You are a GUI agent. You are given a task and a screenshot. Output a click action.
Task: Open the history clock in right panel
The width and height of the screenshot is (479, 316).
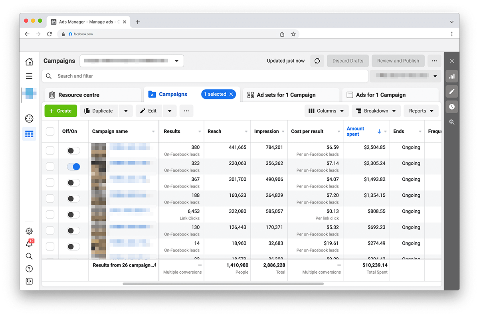(x=452, y=107)
